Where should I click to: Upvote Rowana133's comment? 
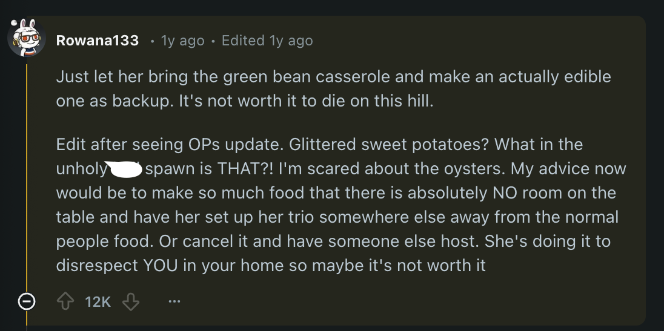click(65, 301)
